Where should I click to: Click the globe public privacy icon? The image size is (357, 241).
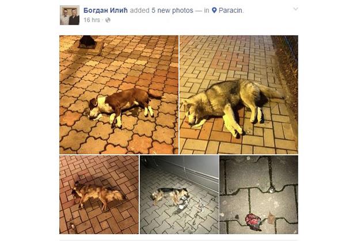(x=108, y=20)
